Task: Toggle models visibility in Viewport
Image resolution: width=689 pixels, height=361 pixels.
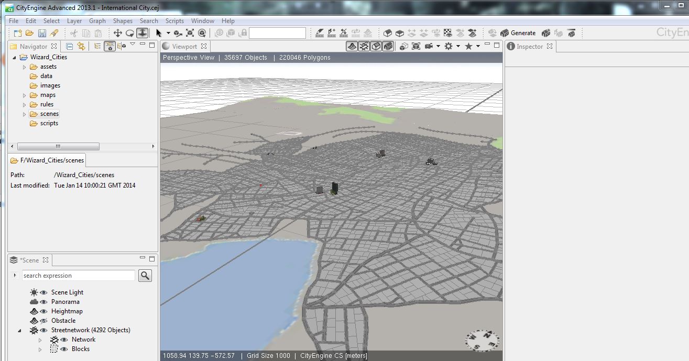Action: (x=388, y=46)
